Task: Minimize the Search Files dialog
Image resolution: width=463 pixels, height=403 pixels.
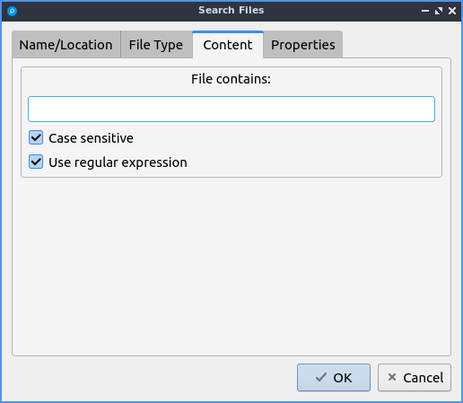Action: (x=425, y=11)
